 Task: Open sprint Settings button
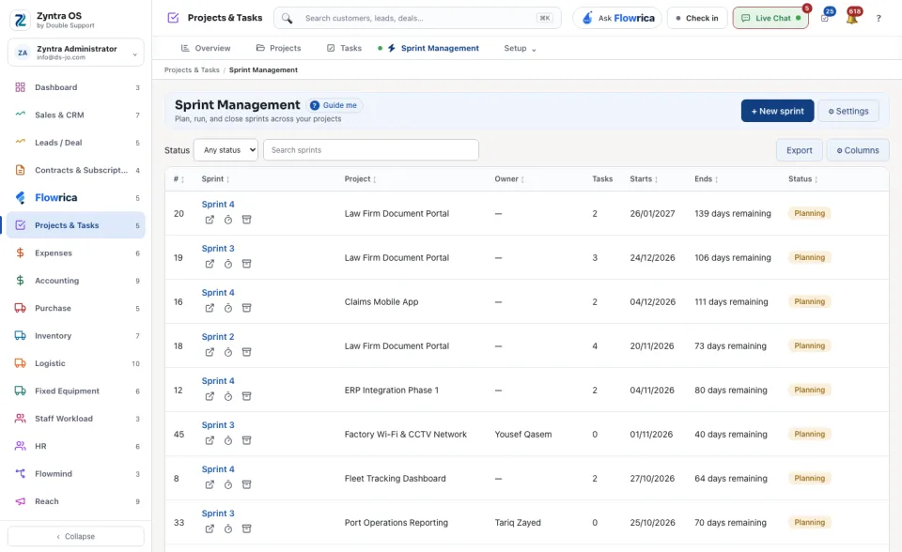pyautogui.click(x=848, y=111)
